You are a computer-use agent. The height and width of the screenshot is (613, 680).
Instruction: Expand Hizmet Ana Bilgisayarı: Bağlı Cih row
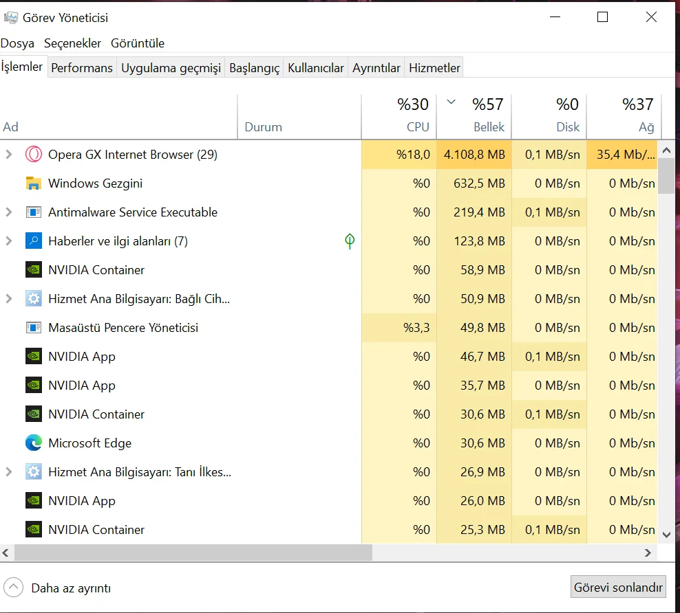point(9,299)
